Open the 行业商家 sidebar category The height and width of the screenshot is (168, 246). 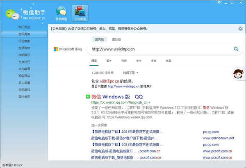(x=24, y=41)
